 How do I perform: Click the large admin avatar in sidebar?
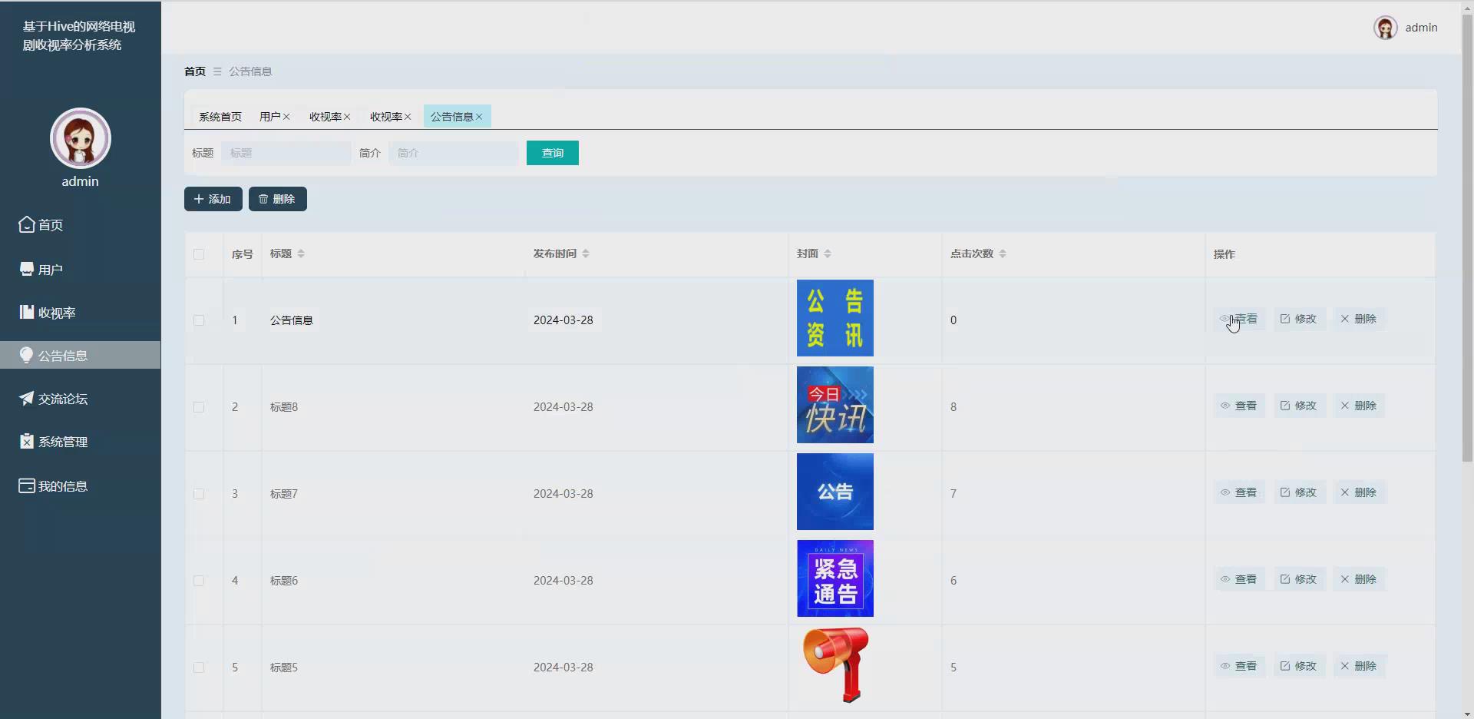click(x=81, y=138)
